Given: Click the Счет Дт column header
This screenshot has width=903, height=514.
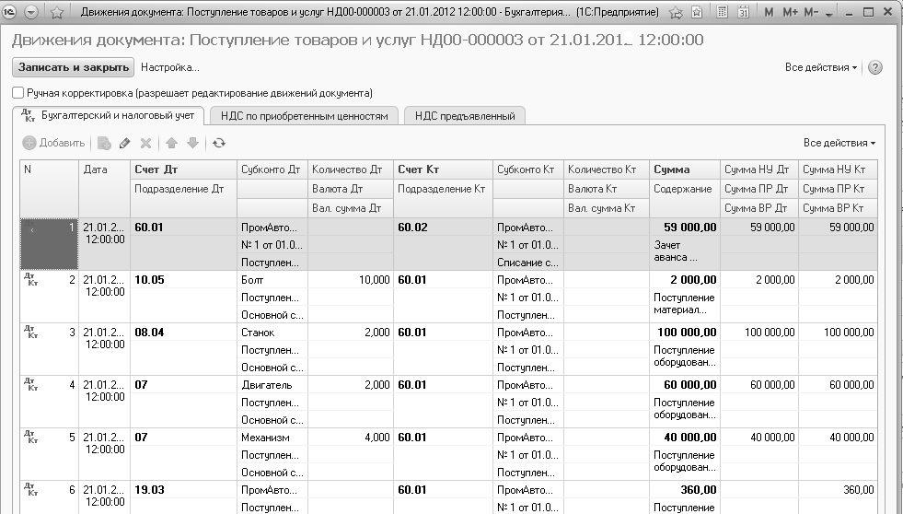Looking at the screenshot, I should tap(184, 169).
